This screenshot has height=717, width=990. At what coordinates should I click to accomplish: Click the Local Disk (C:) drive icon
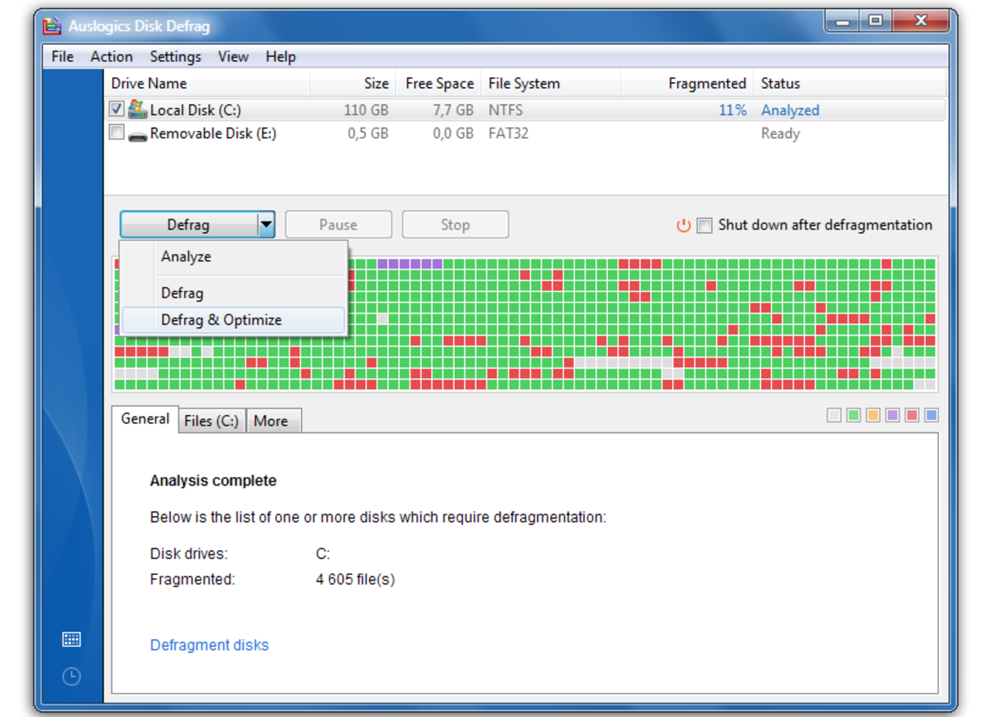(137, 109)
